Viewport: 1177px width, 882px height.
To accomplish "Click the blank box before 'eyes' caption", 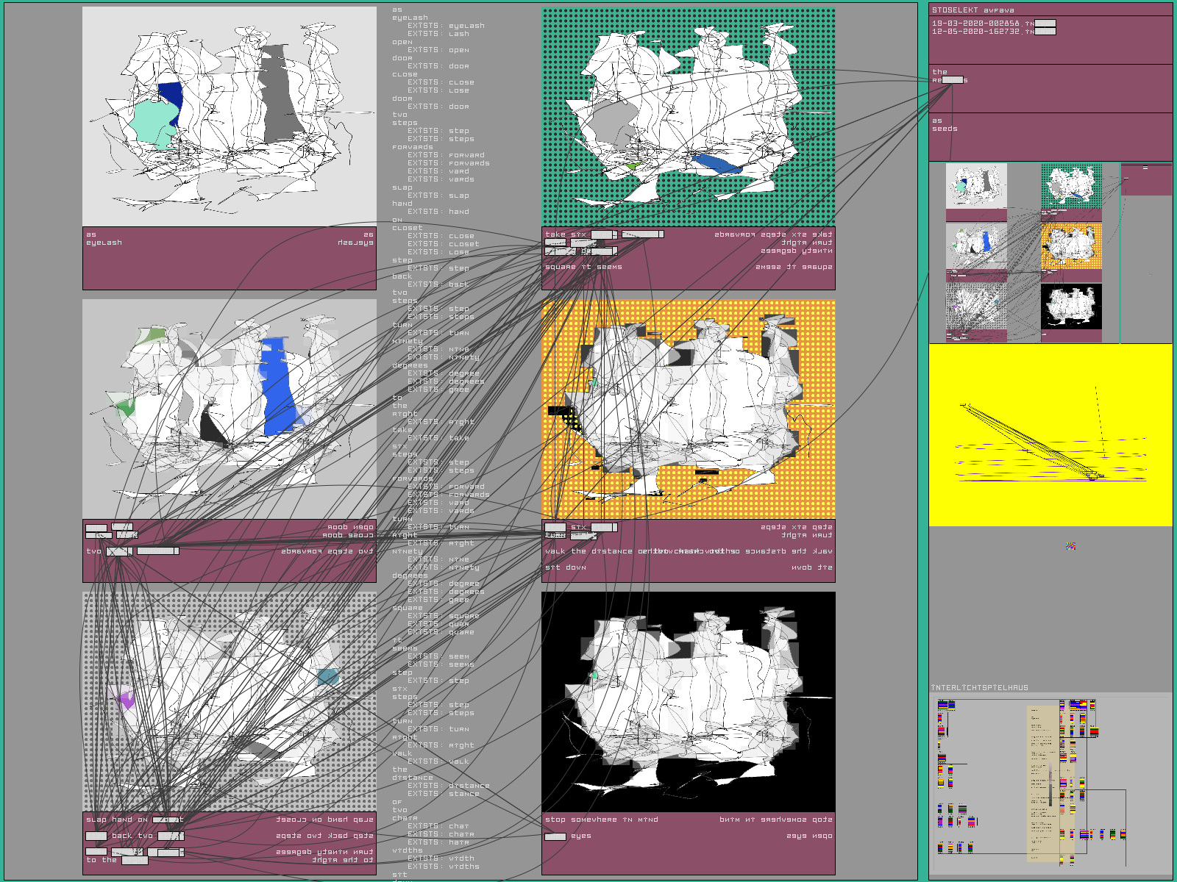I will point(555,836).
